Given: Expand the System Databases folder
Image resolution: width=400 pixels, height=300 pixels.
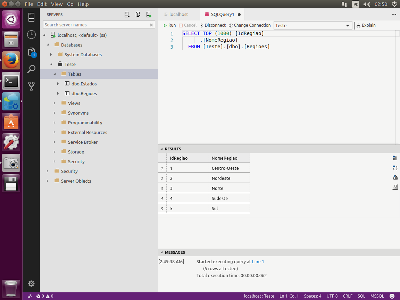Looking at the screenshot, I should (x=51, y=55).
